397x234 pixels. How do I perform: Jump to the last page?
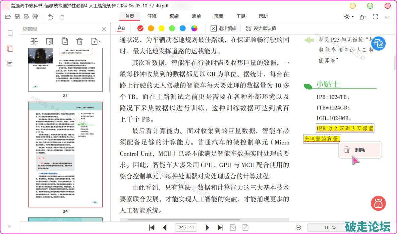[220, 228]
